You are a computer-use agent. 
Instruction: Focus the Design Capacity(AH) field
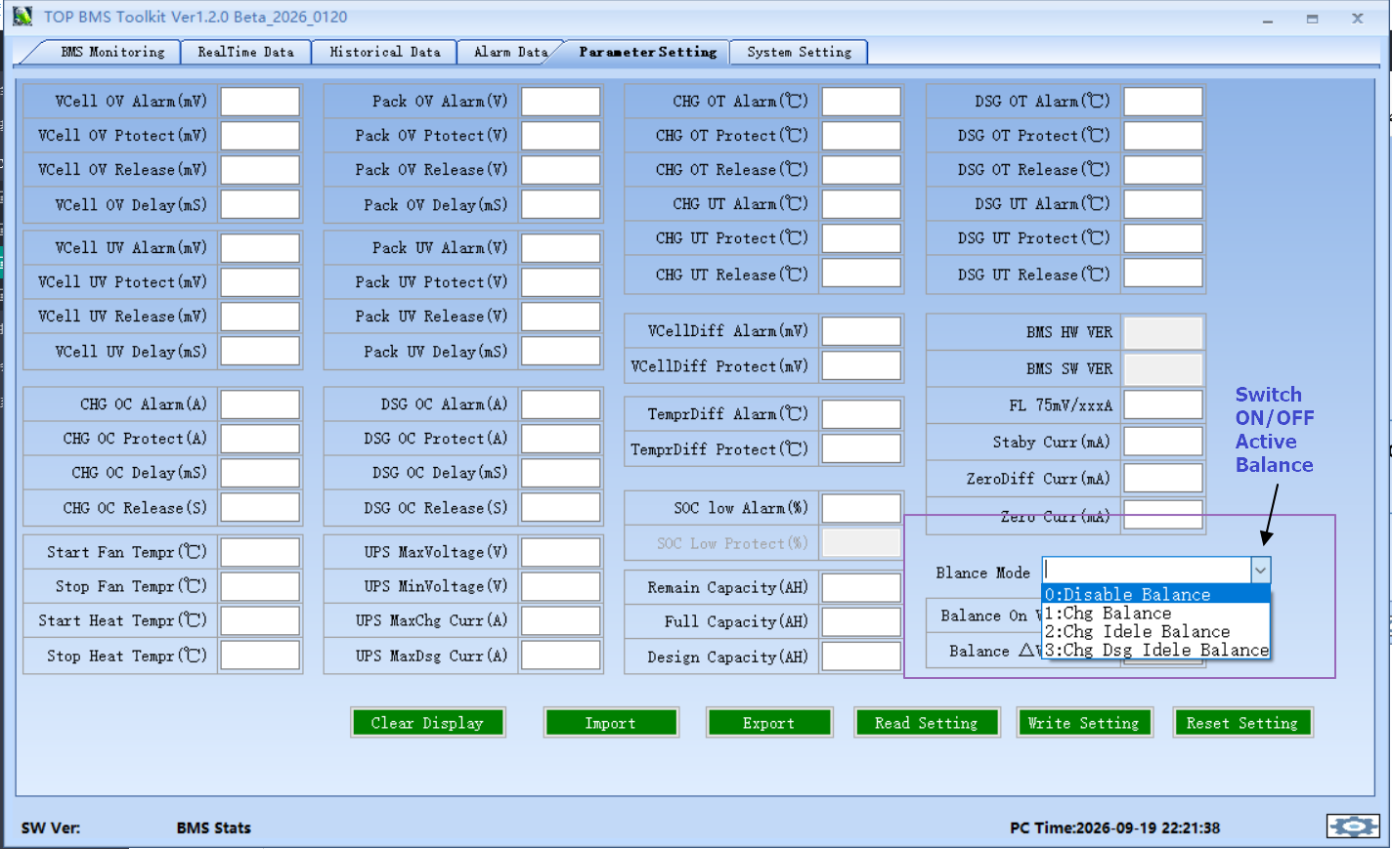pos(861,657)
